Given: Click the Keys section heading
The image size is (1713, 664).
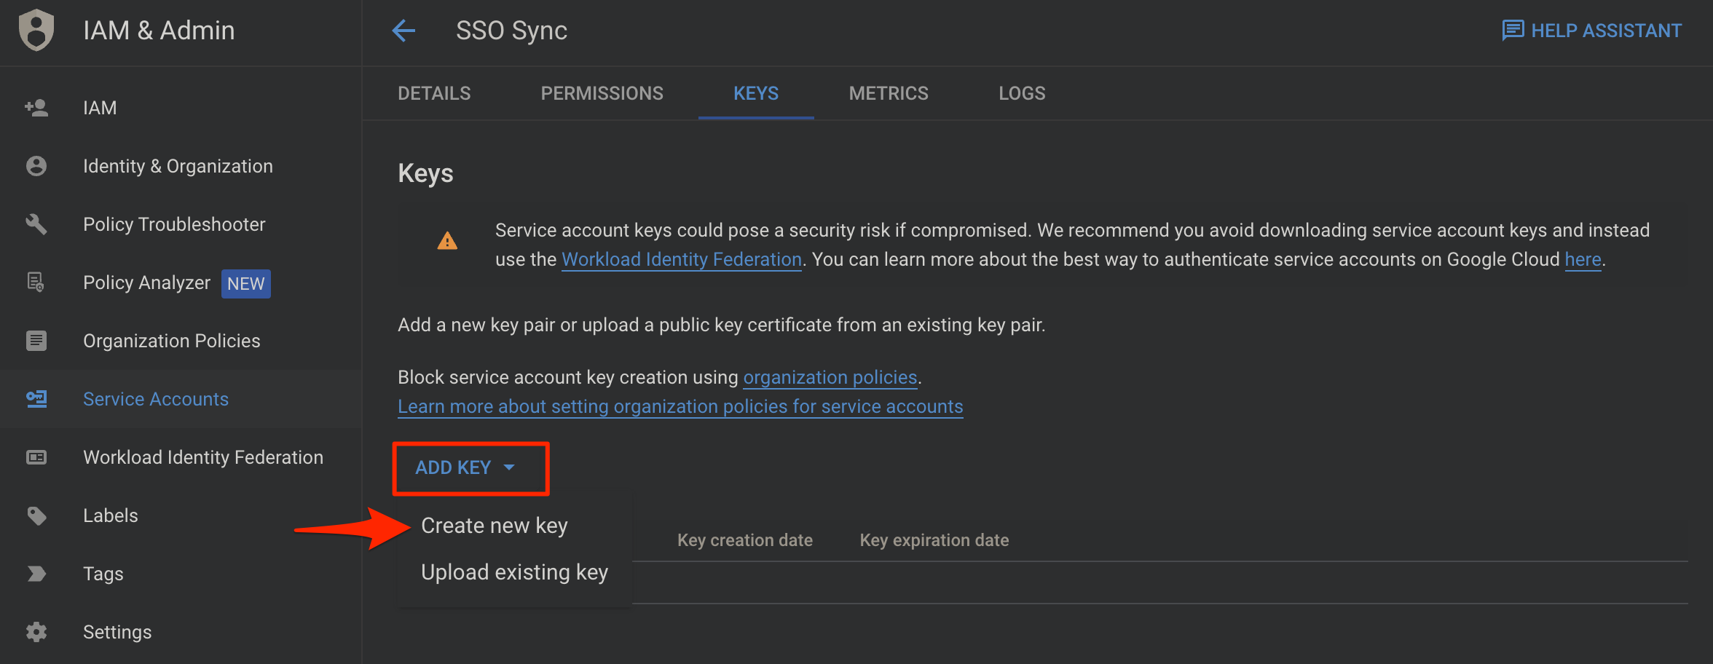Looking at the screenshot, I should click(425, 173).
